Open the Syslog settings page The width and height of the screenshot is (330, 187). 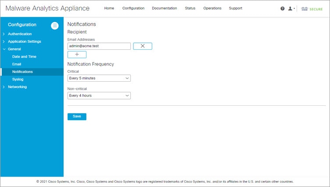[18, 79]
